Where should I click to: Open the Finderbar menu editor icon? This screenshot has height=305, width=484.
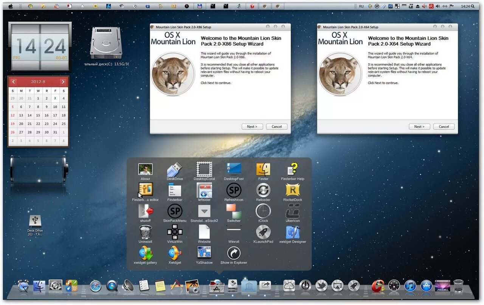pyautogui.click(x=145, y=190)
